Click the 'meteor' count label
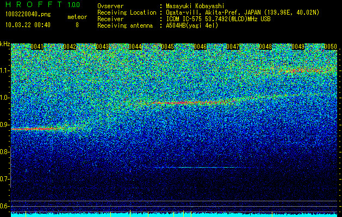 click(x=77, y=17)
